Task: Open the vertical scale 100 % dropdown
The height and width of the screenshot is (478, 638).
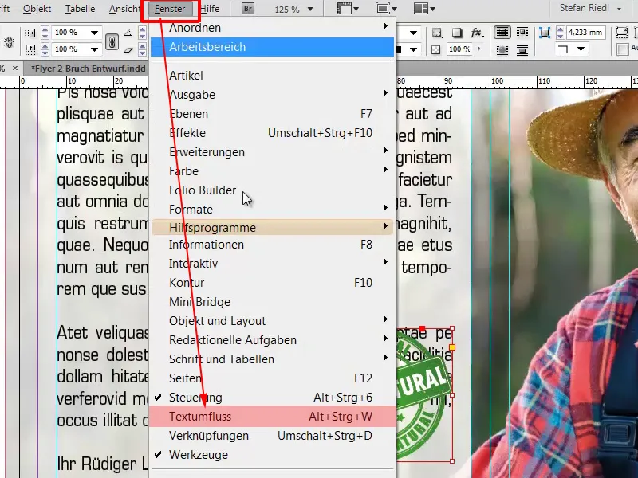Action: (94, 49)
